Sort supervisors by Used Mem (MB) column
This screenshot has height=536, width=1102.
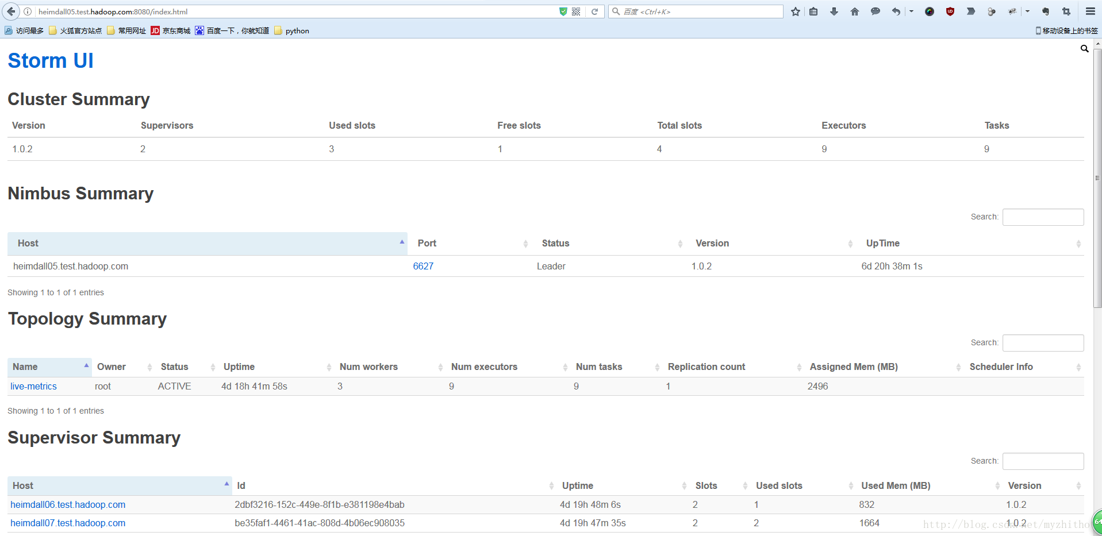coord(930,486)
